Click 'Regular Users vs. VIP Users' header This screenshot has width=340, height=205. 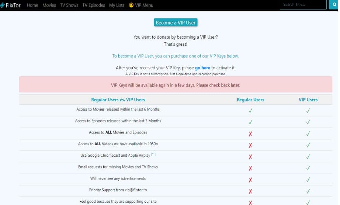coord(118,100)
